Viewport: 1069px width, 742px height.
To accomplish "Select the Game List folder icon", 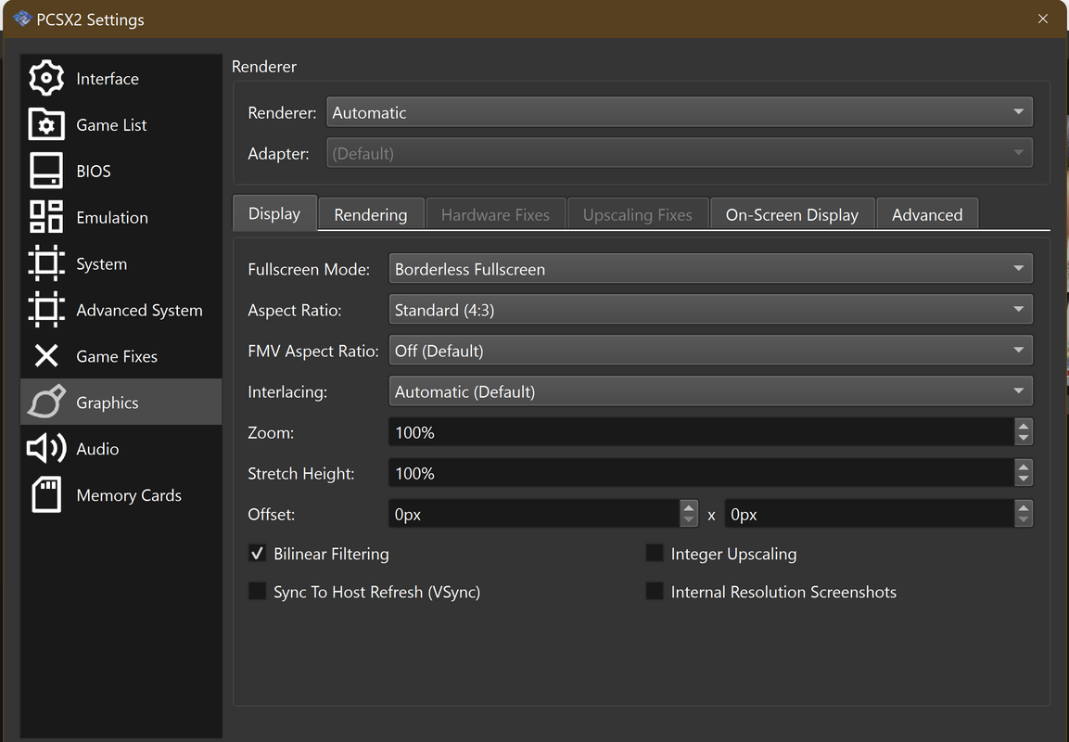I will click(x=46, y=125).
